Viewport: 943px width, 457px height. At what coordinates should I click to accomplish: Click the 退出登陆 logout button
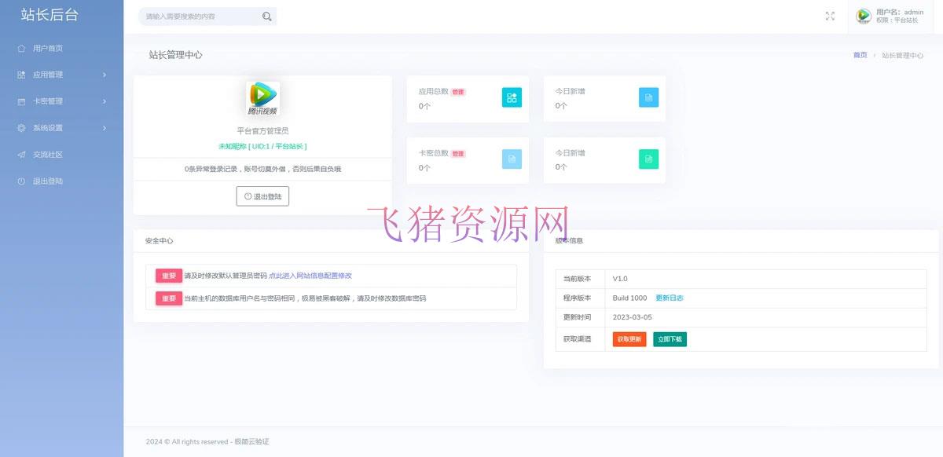coord(262,196)
